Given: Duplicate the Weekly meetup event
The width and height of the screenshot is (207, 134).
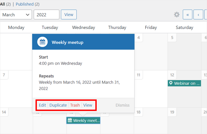Looking at the screenshot, I should click(58, 105).
